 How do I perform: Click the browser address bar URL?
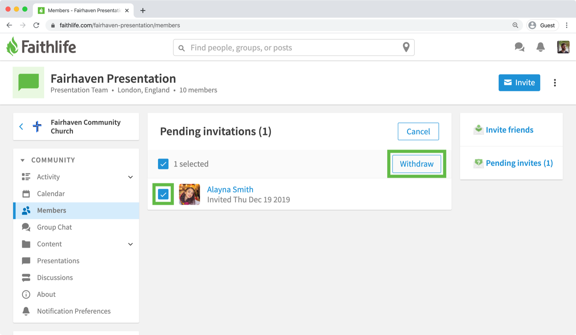coord(120,25)
